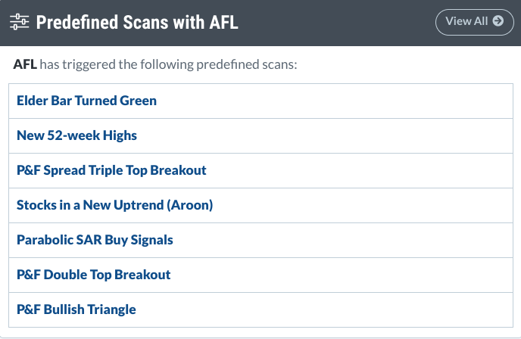Screen dimensions: 521x339
Task: Click blank area of Bullish Triangle row
Action: coord(341,309)
